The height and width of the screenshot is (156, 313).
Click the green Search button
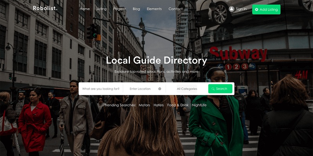(220, 89)
